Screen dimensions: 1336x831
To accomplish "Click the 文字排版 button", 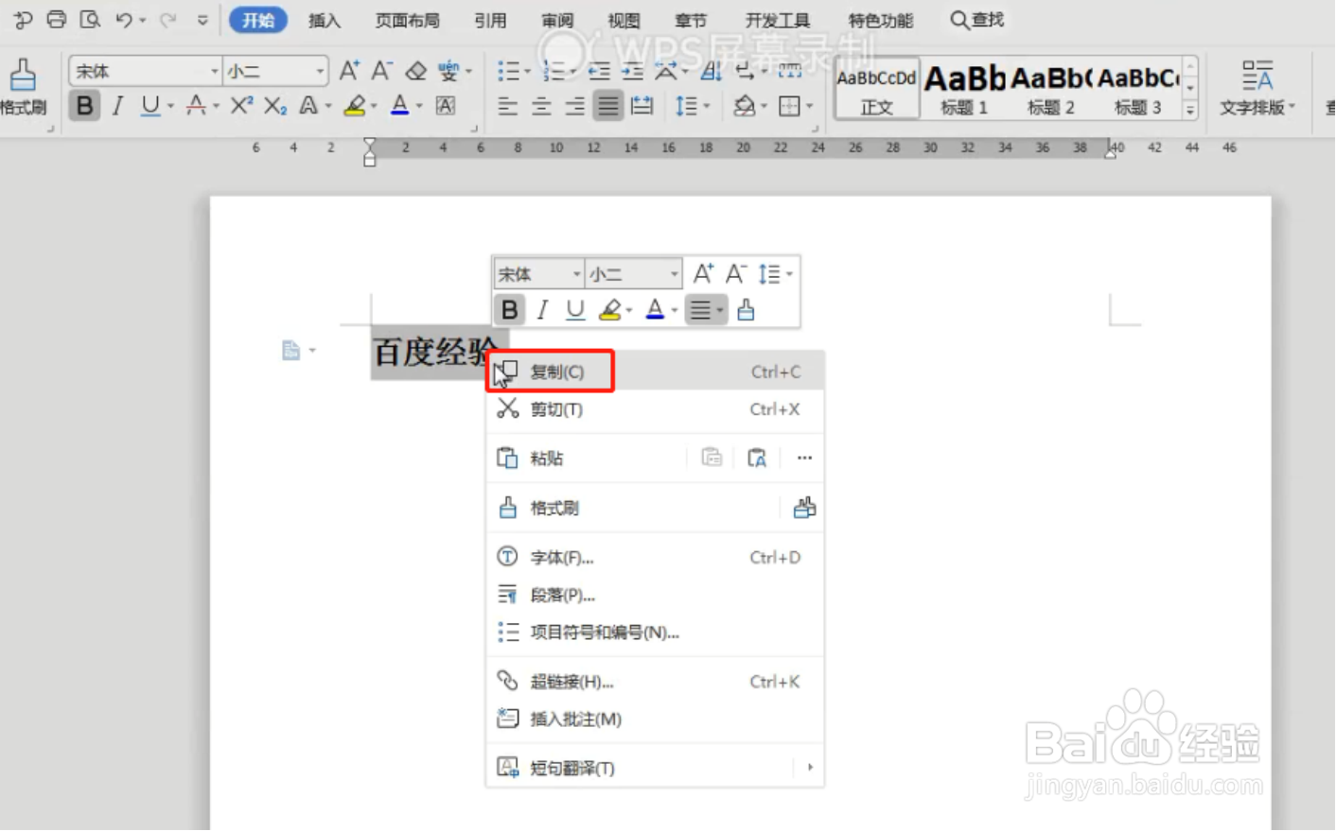I will pyautogui.click(x=1257, y=88).
